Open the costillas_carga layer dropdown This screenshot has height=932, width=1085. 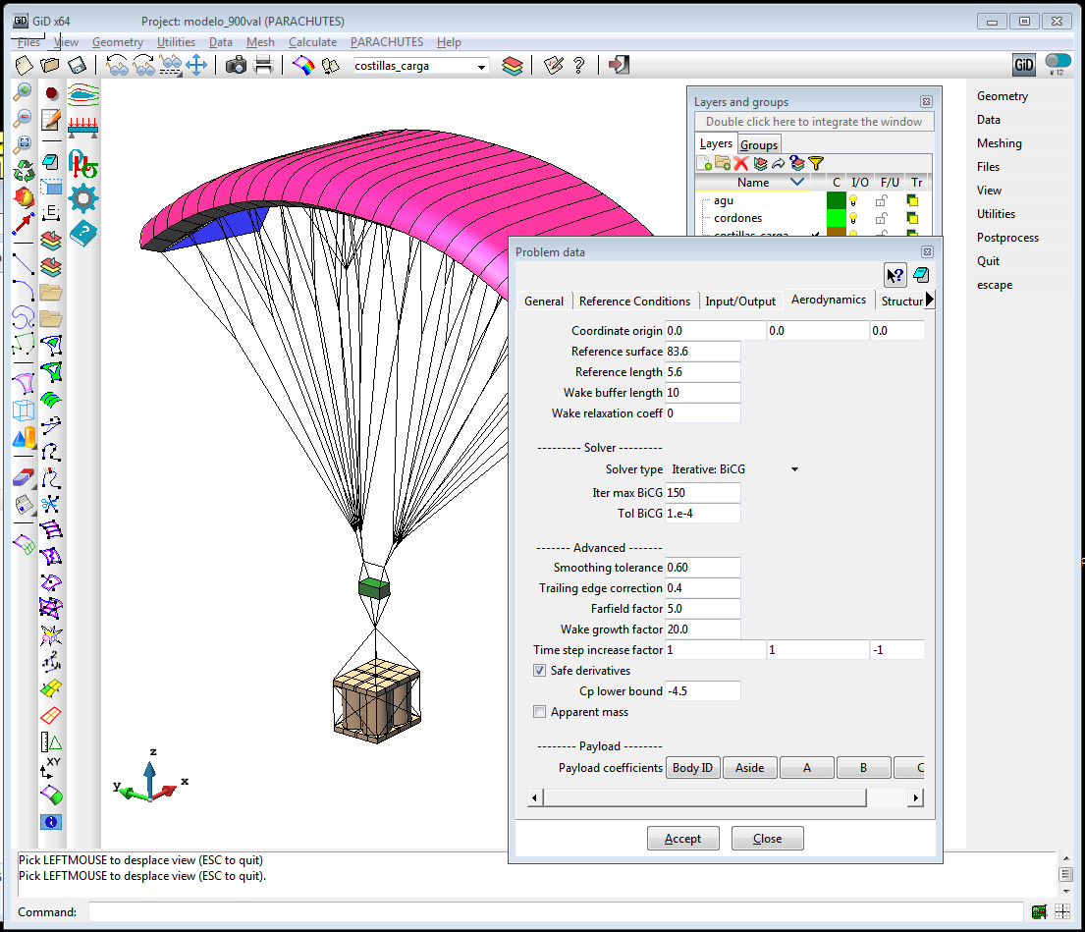481,66
